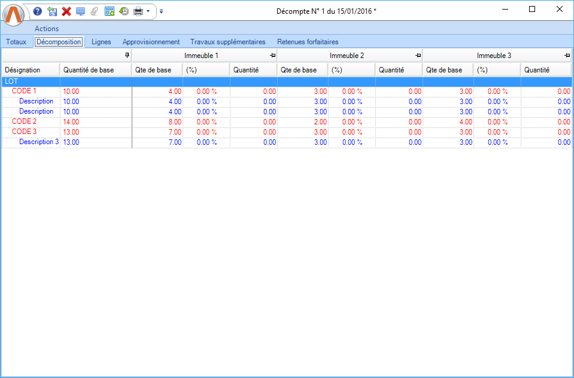The height and width of the screenshot is (378, 574).
Task: Open the Actions menu
Action: [47, 29]
